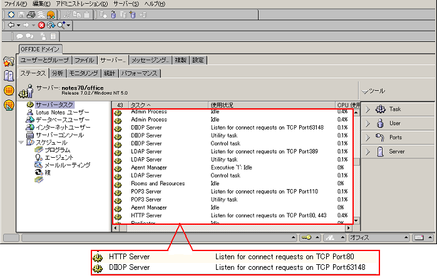Open the モニタリング sub-tab
This screenshot has width=437, height=278.
pos(83,73)
